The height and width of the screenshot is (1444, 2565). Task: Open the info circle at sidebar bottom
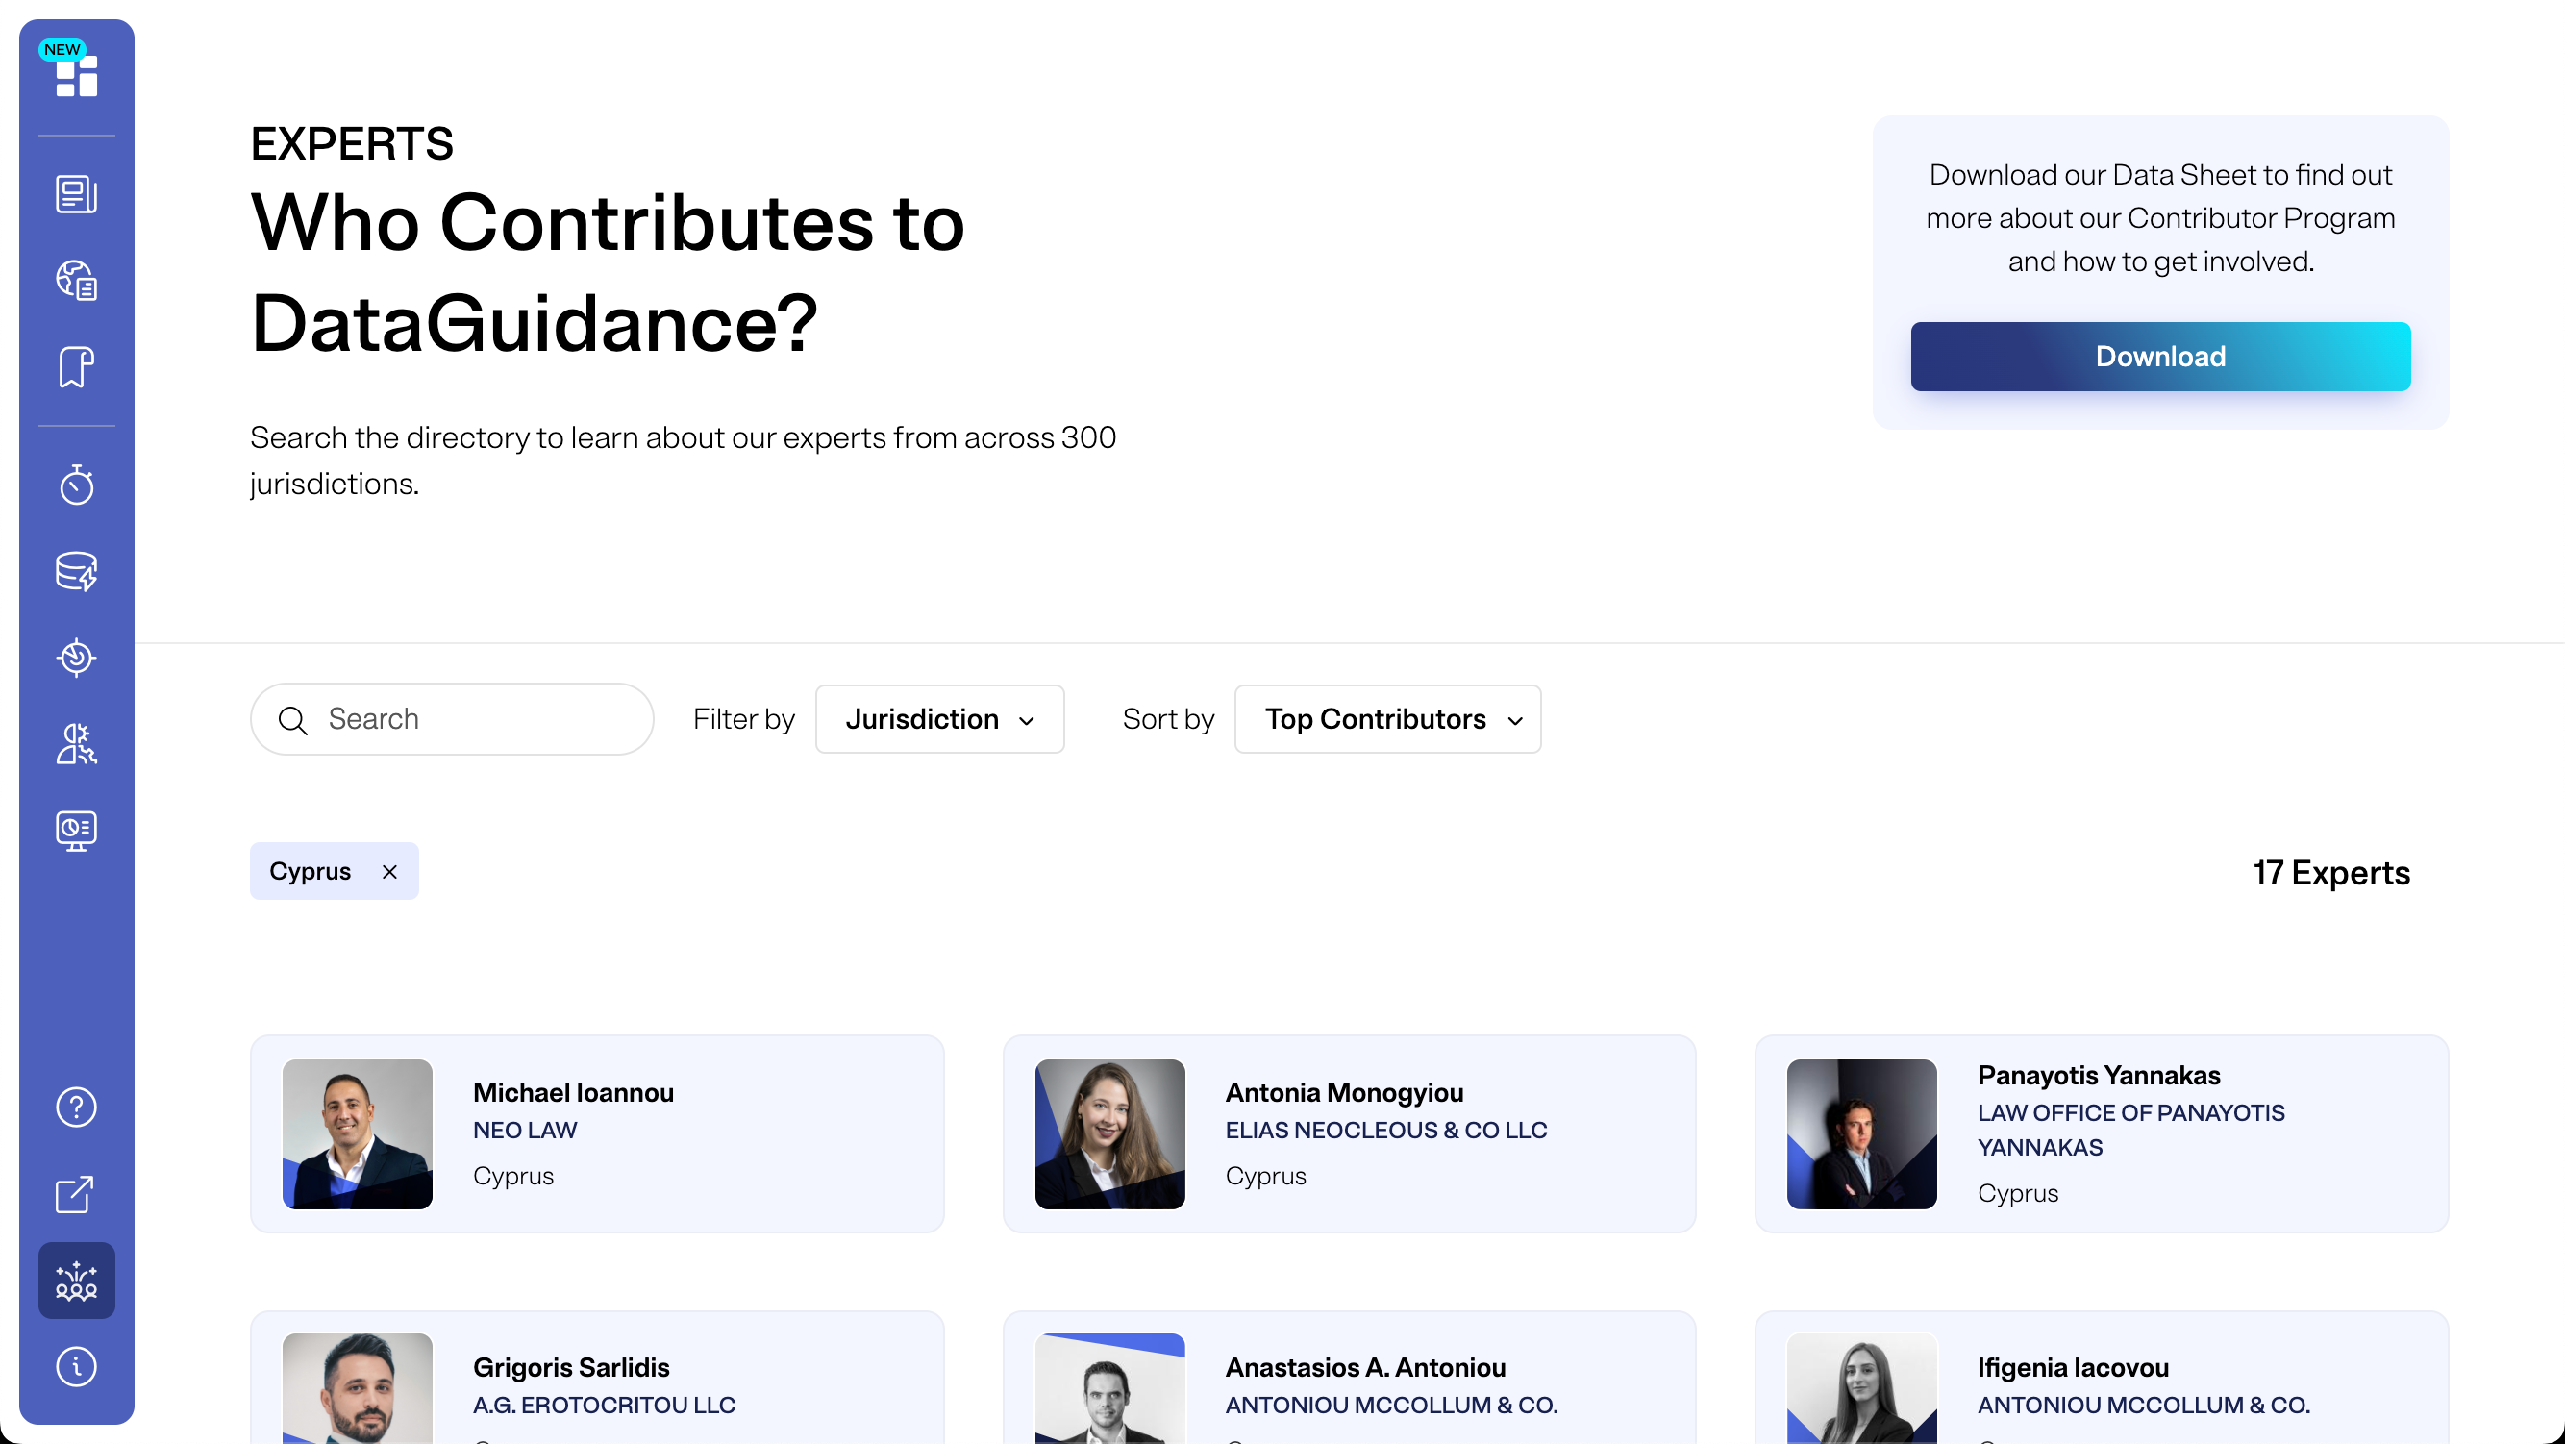coord(77,1366)
